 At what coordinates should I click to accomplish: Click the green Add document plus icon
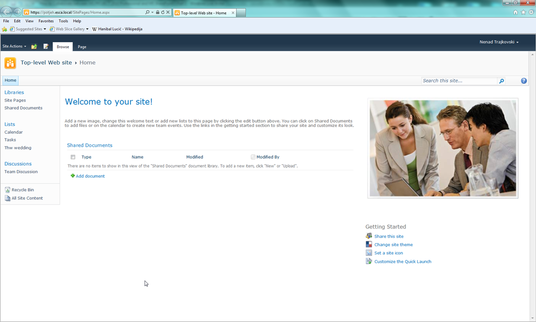pyautogui.click(x=73, y=176)
